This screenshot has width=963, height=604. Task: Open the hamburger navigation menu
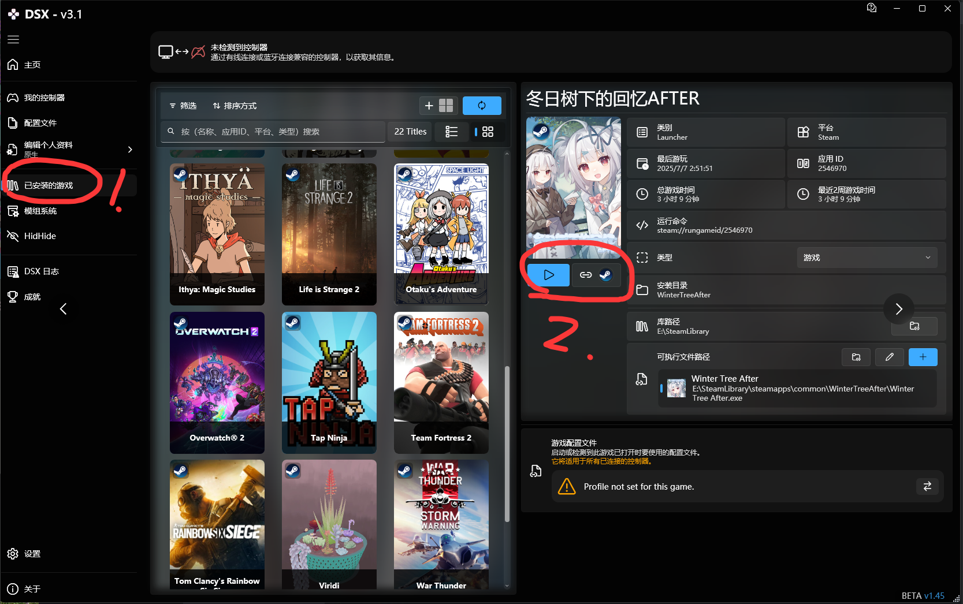13,39
